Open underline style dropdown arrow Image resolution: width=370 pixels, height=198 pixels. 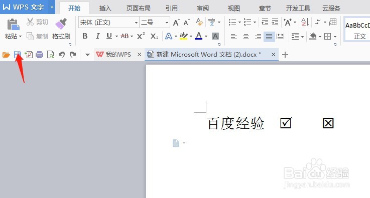click(x=116, y=36)
